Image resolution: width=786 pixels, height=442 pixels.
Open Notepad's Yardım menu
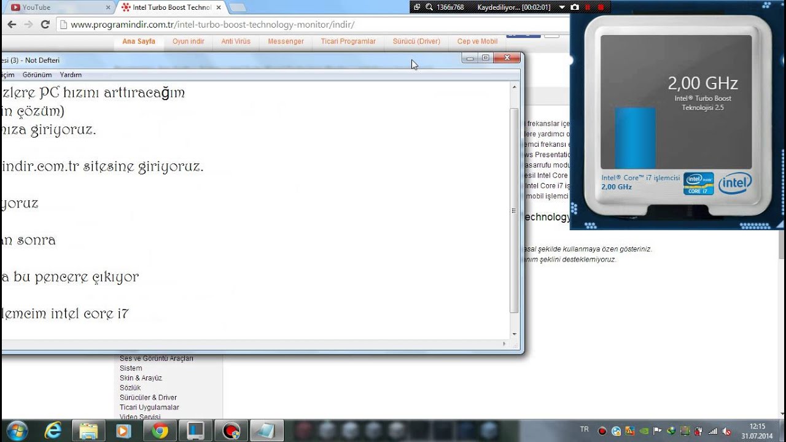pos(71,74)
